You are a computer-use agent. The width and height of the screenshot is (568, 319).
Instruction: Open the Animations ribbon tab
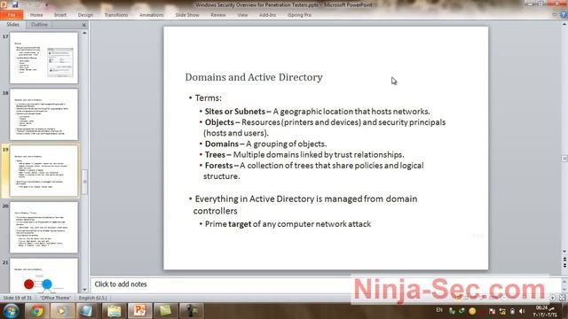click(152, 15)
